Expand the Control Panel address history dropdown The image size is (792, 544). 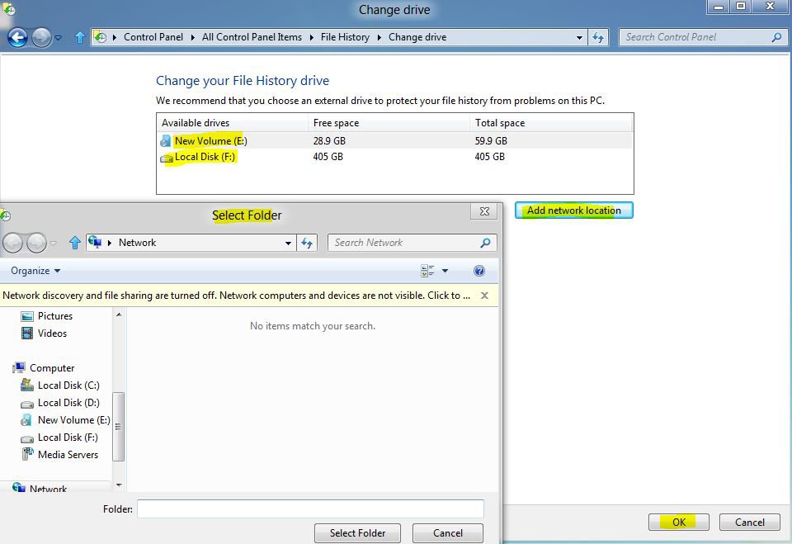(579, 37)
